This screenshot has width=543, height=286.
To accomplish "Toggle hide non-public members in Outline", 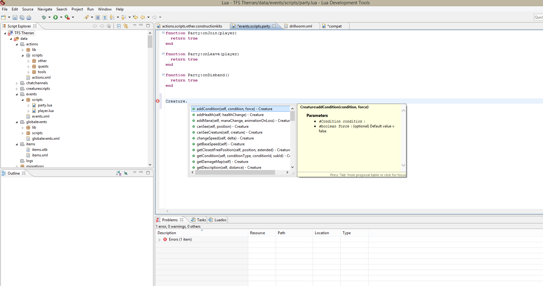I will (x=126, y=173).
